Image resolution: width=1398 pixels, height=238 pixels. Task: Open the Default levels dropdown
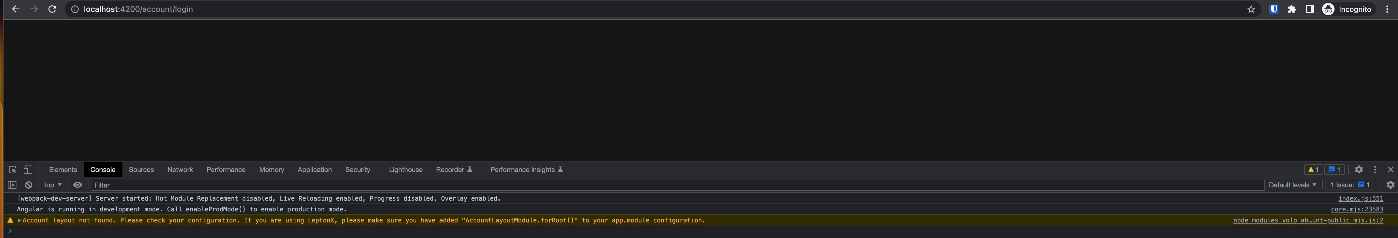[1292, 185]
